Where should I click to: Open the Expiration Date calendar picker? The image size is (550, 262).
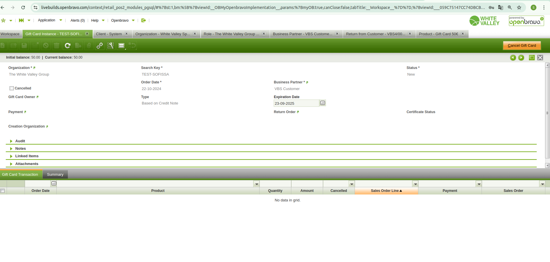(x=323, y=103)
